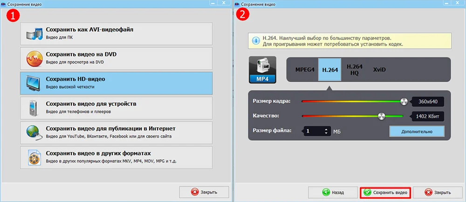The height and width of the screenshot is (202, 466).
Task: Open the Дополнительно advanced settings
Action: point(417,131)
